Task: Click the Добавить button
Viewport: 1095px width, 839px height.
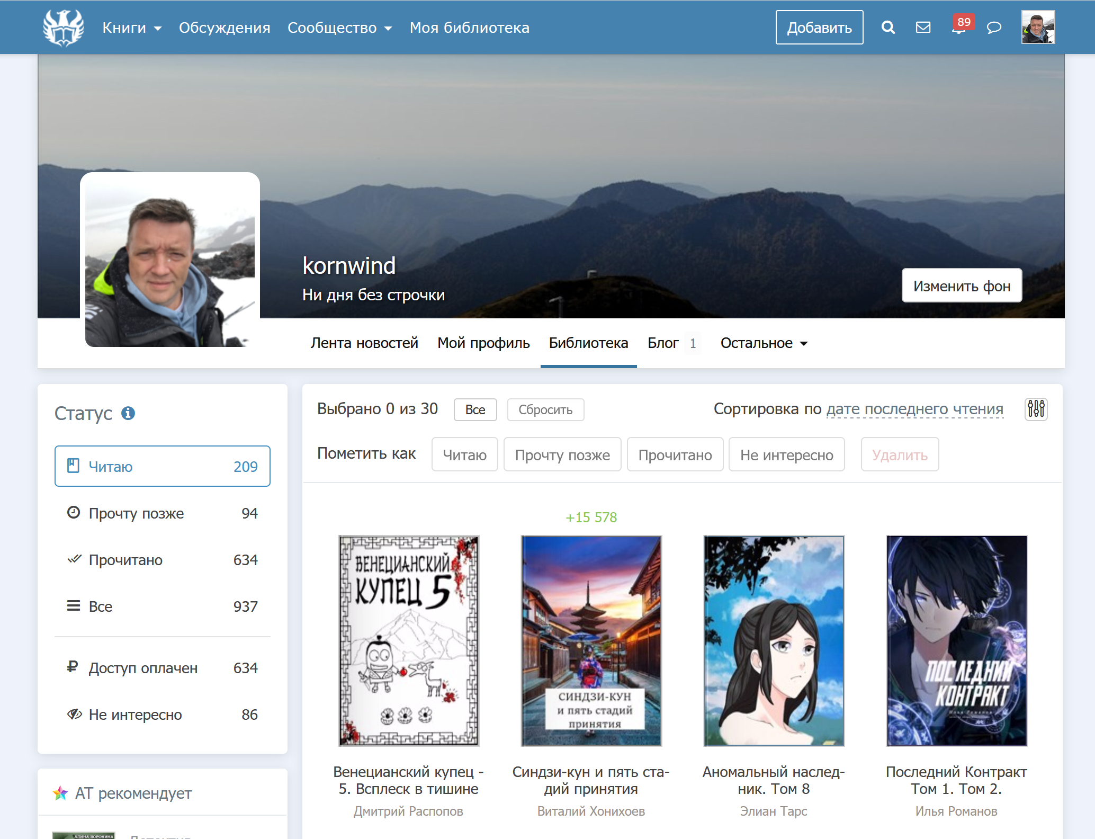Action: point(819,28)
